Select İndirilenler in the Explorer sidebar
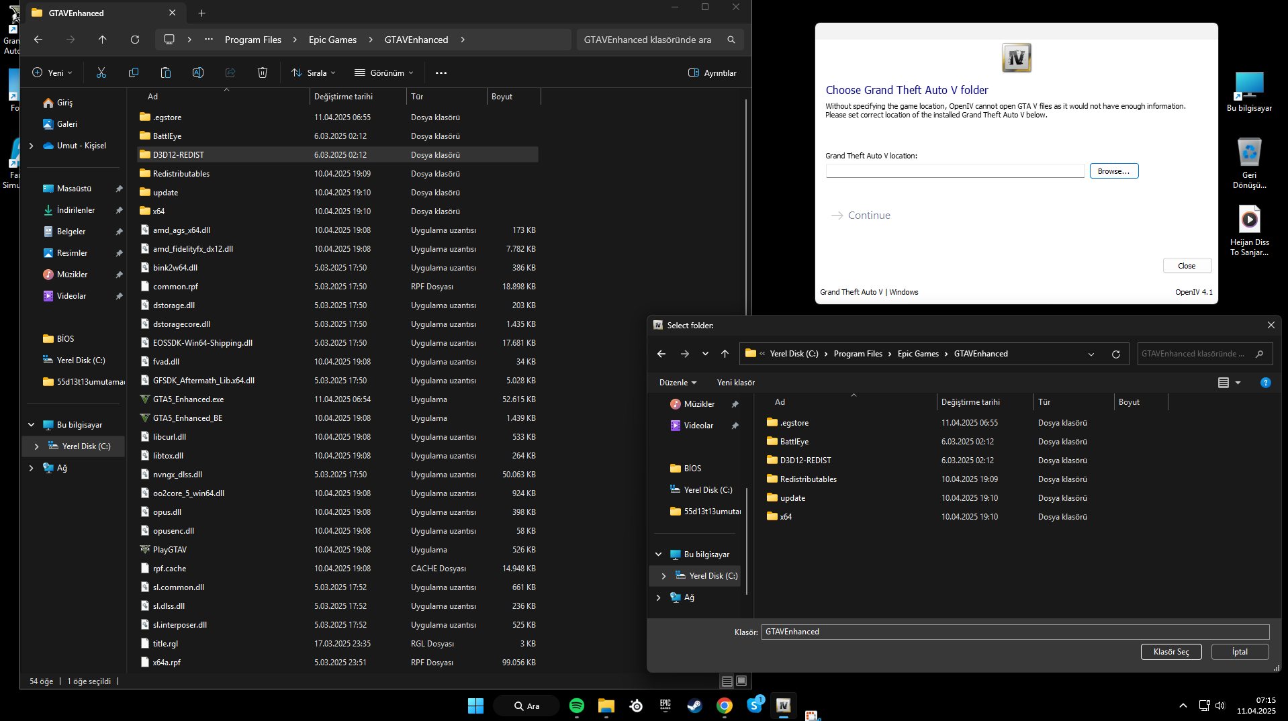 (x=75, y=210)
